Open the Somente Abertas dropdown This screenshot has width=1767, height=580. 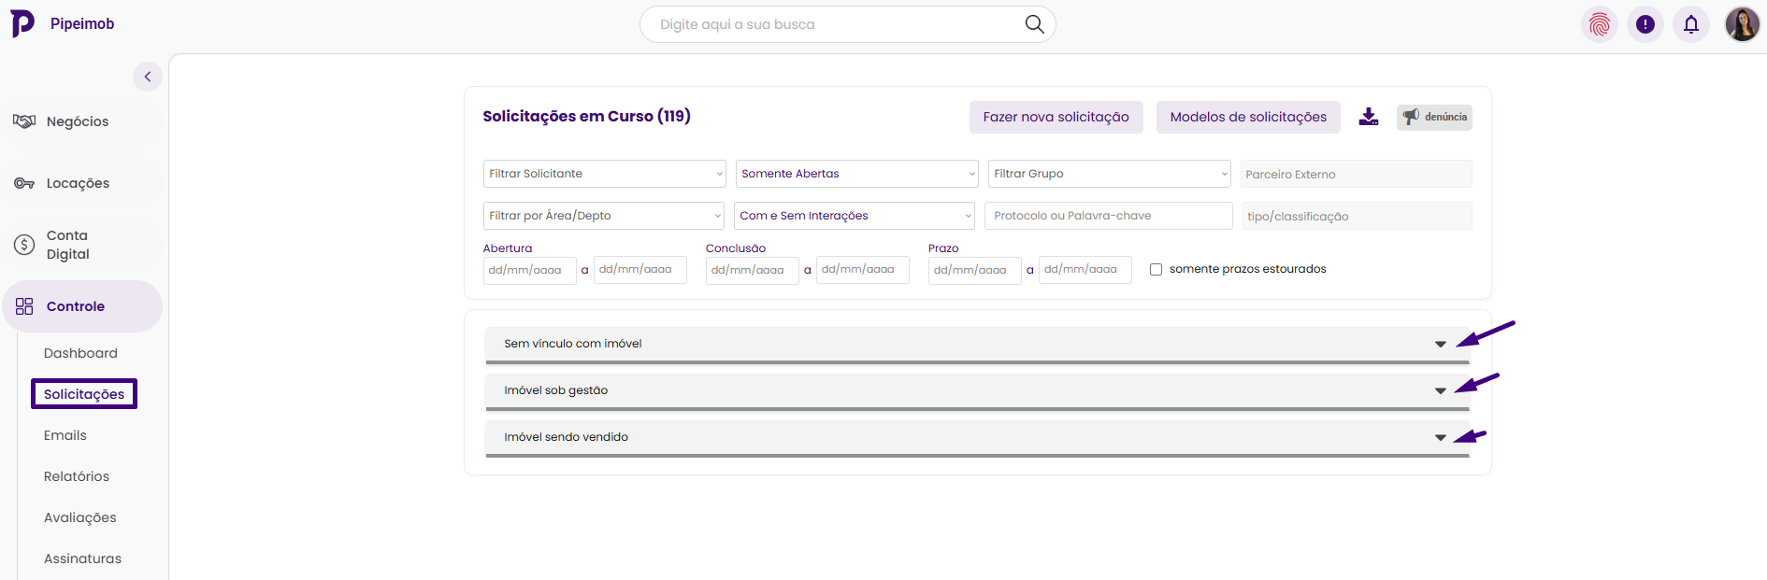pos(856,174)
